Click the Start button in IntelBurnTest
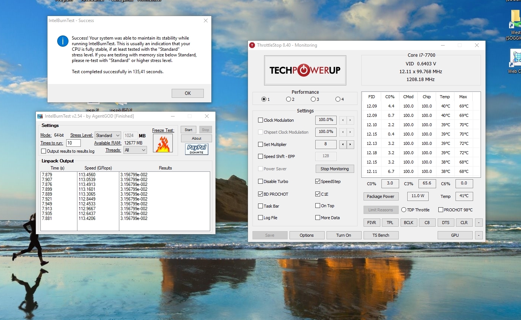The width and height of the screenshot is (521, 320). 189,130
